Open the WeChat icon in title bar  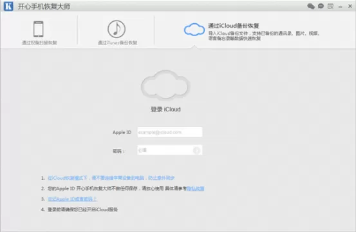[311, 6]
